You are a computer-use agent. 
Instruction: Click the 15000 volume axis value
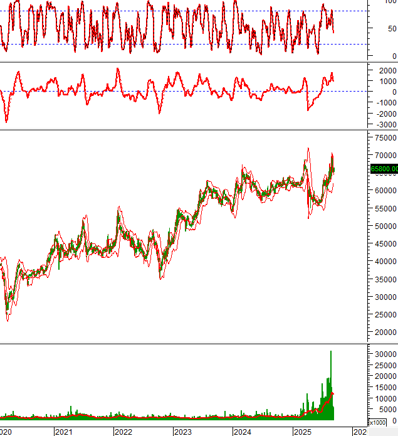[x=385, y=387]
